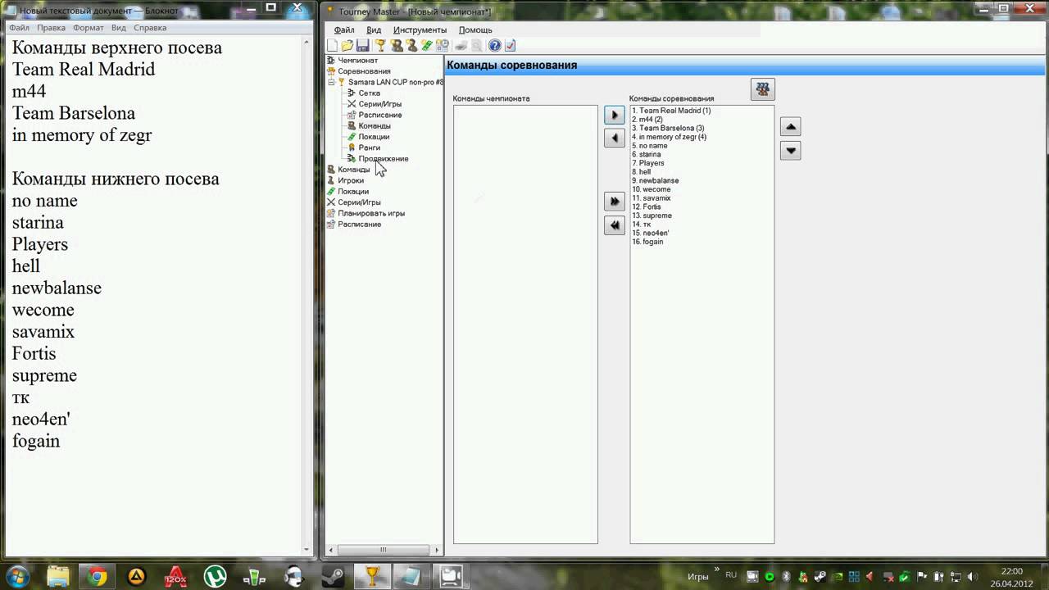The image size is (1049, 590).
Task: Select Соревнования in the tree
Action: [x=364, y=71]
